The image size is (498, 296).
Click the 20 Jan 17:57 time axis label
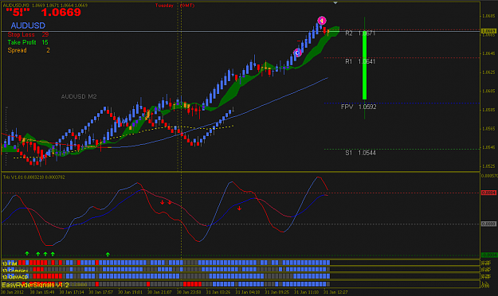click(x=100, y=292)
